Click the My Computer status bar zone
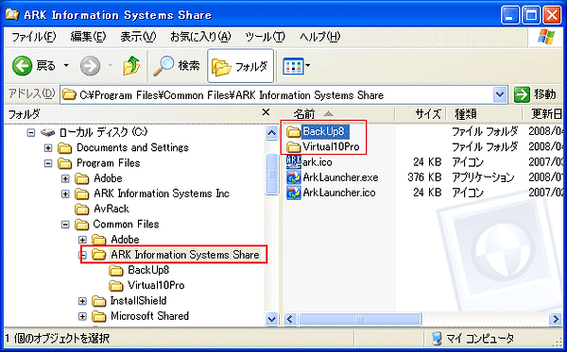This screenshot has height=352, width=567. coord(473,339)
